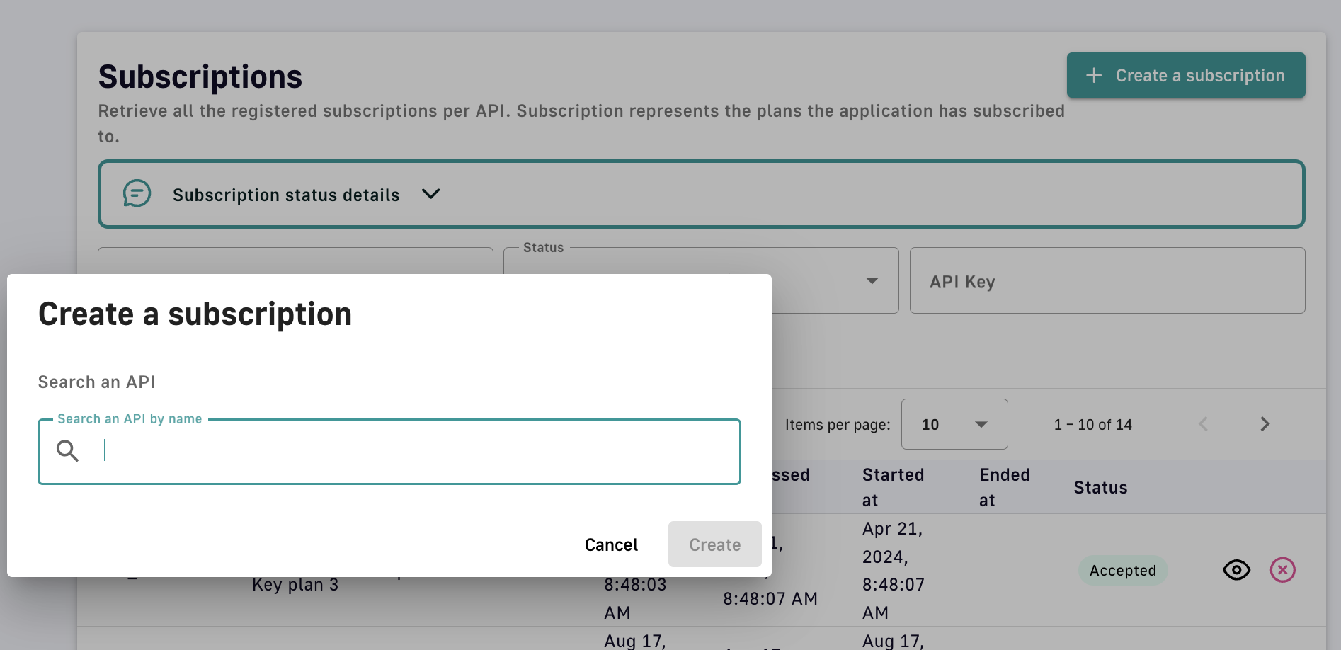Screen dimensions: 1341x650
Task: Open the Items per page dropdown
Action: click(x=954, y=424)
